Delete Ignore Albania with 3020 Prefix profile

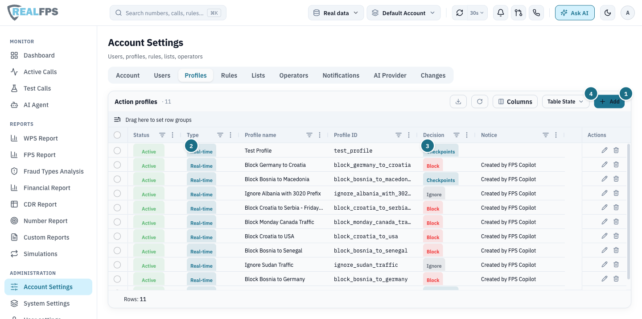(616, 193)
